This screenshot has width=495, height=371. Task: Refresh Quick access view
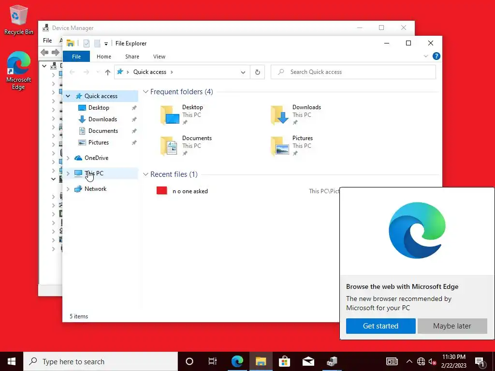258,72
